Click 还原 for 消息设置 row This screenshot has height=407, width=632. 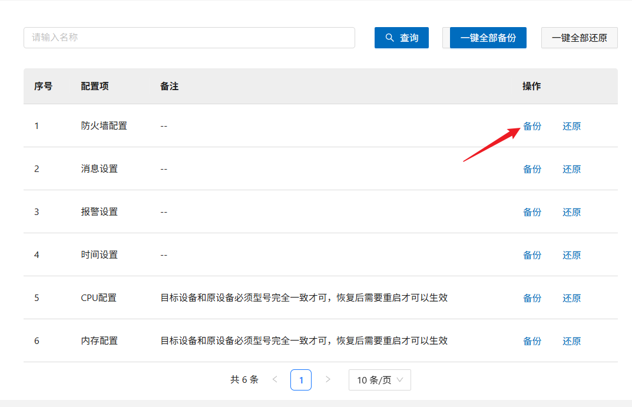[571, 169]
